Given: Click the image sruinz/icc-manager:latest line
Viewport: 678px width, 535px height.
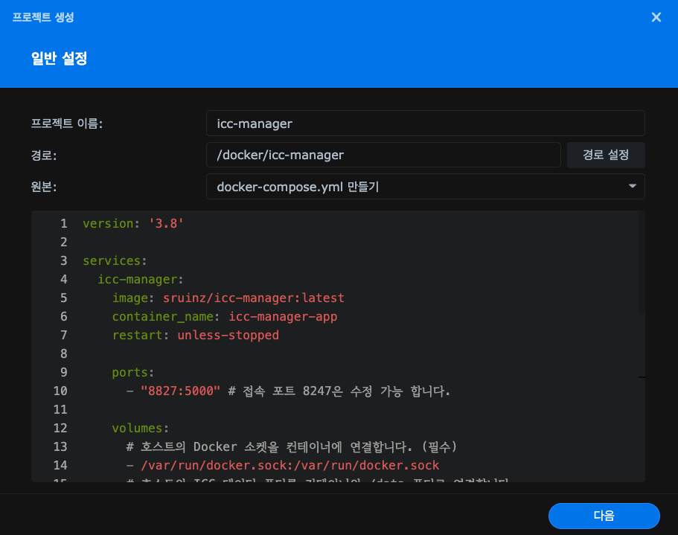Looking at the screenshot, I should point(228,298).
